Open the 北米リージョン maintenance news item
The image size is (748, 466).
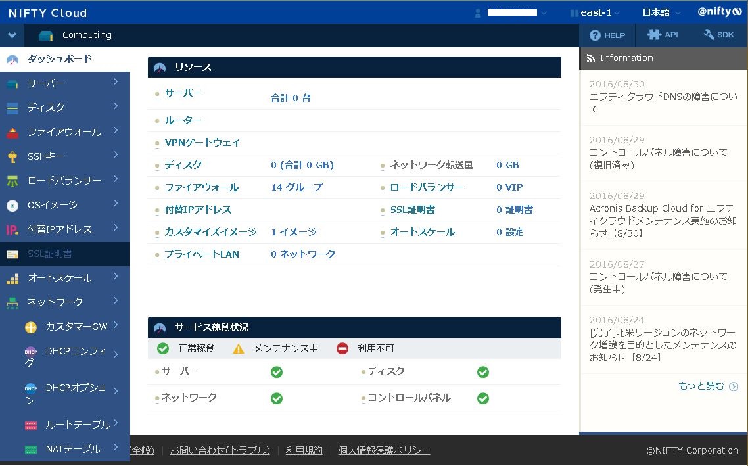tap(663, 345)
